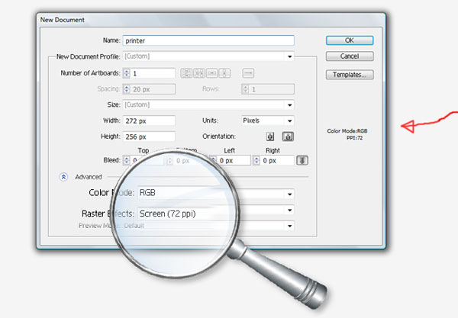
Task: Click the right-to-left layout arrow icon
Action: (248, 73)
